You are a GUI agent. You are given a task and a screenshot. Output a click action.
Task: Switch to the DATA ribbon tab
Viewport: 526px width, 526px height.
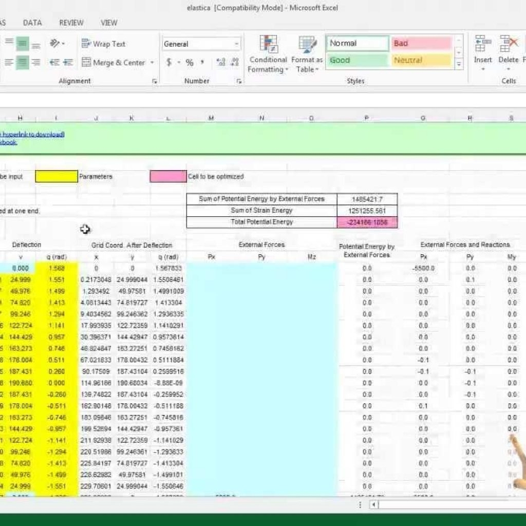[32, 23]
